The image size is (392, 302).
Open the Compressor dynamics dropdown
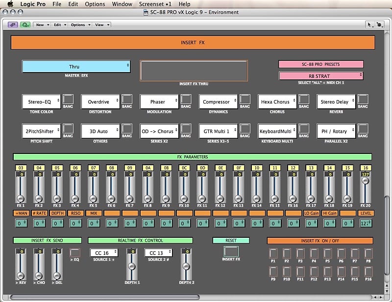[x=218, y=102]
